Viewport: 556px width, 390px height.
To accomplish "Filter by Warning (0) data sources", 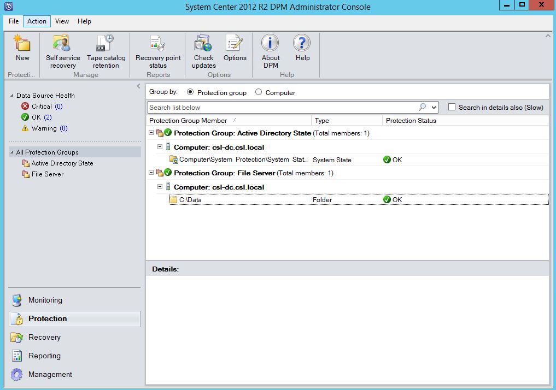I will click(x=50, y=128).
